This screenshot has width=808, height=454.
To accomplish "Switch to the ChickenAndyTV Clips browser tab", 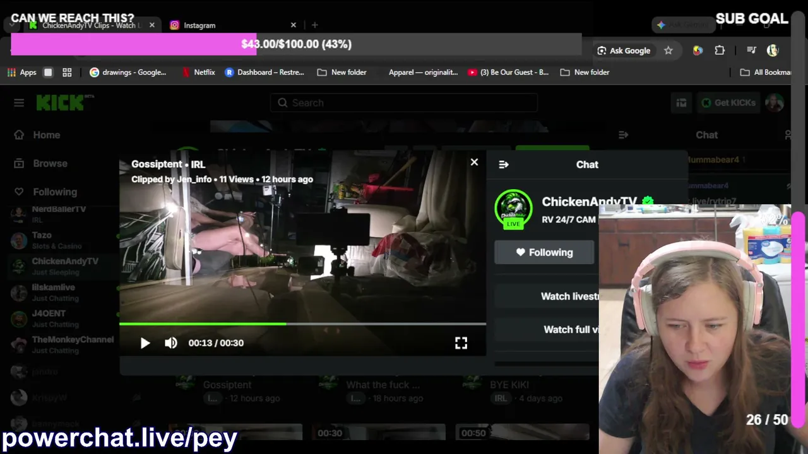I will (88, 25).
